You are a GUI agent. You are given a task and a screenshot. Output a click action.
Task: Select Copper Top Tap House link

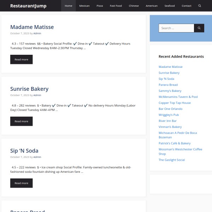click(175, 103)
